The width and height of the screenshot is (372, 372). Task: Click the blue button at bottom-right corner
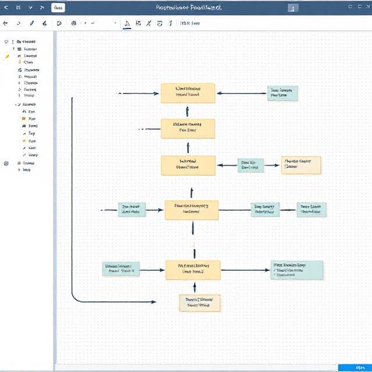[x=355, y=367]
